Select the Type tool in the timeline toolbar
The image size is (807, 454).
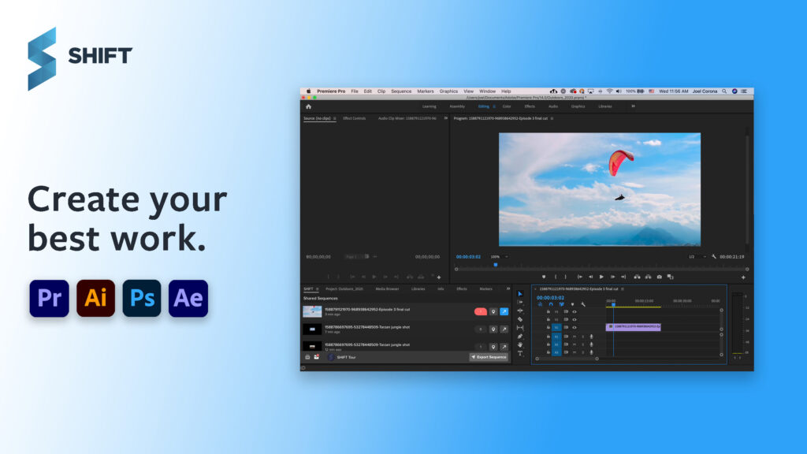coord(519,353)
